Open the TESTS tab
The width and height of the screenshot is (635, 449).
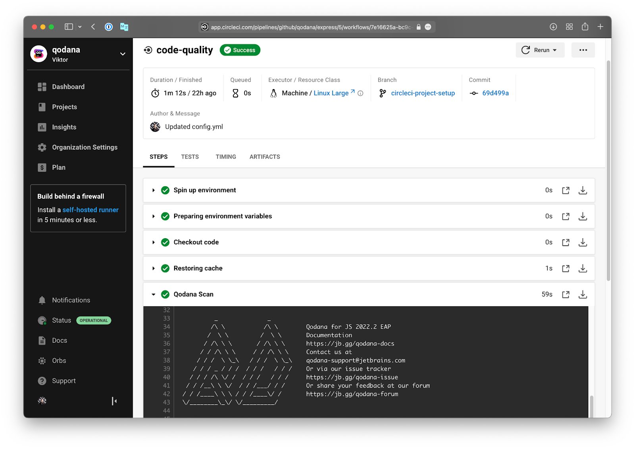coord(190,157)
